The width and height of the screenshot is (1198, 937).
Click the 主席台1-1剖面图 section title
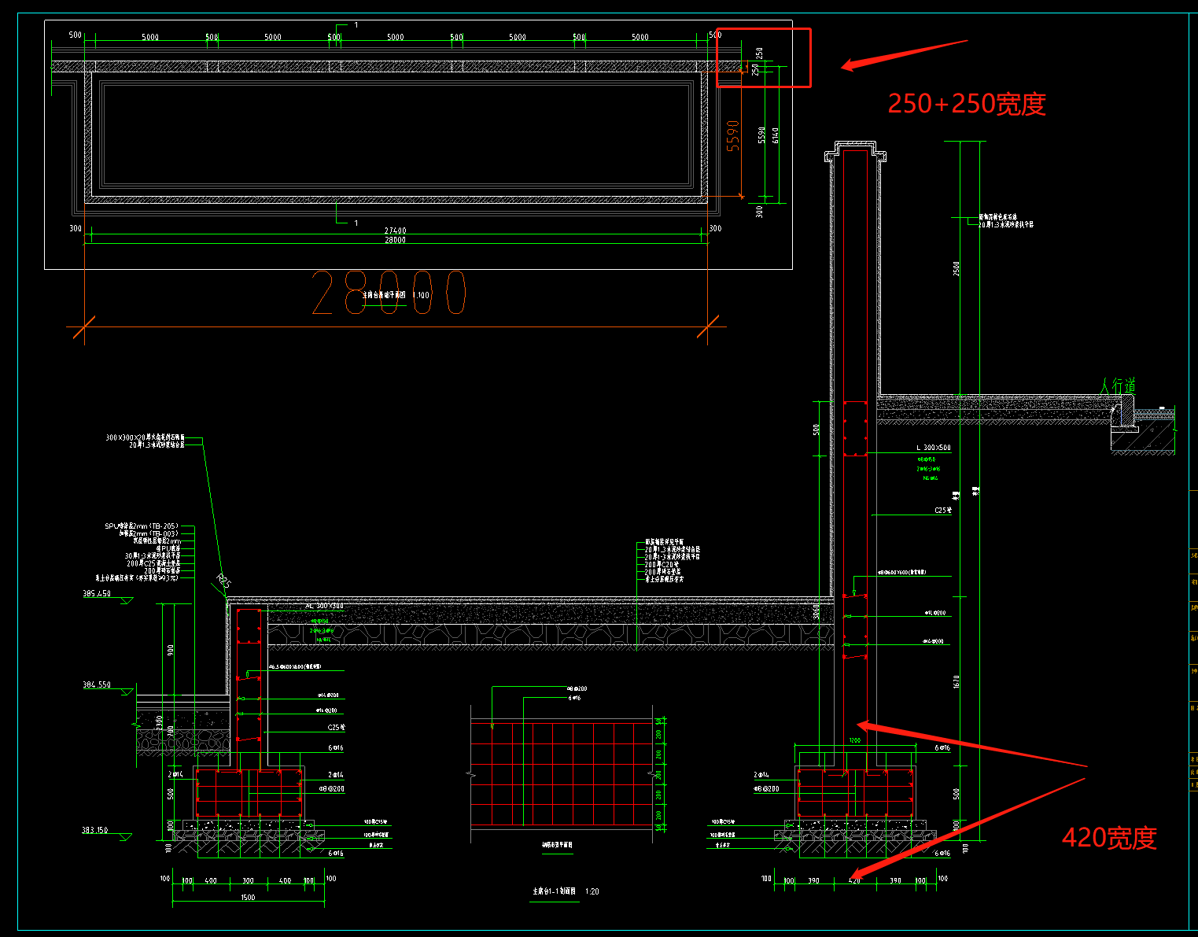(x=554, y=891)
